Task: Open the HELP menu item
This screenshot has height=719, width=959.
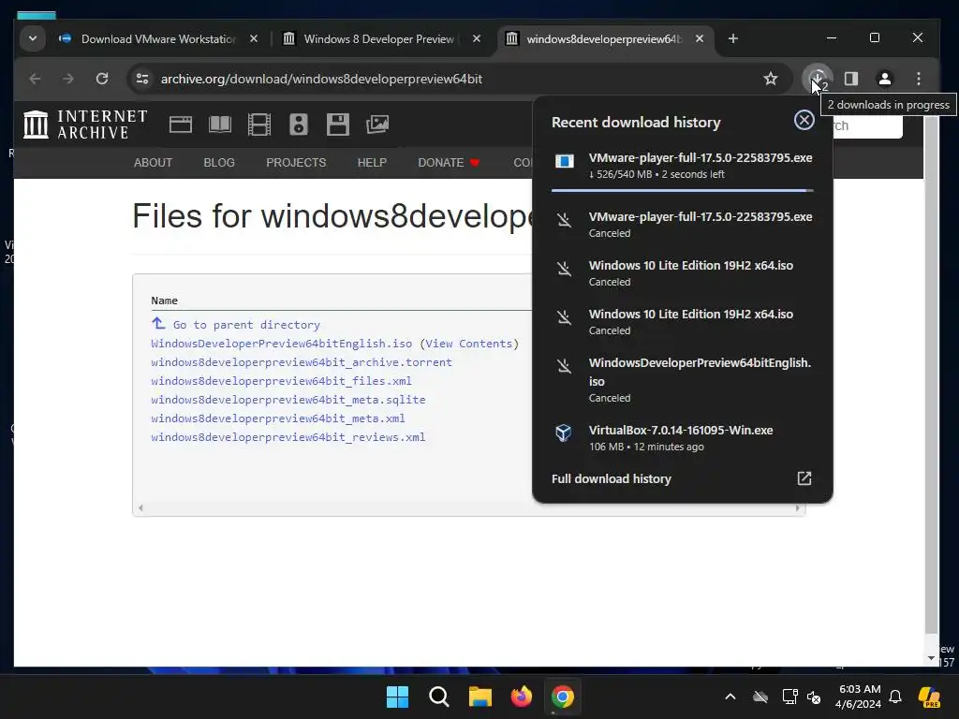Action: click(x=372, y=163)
